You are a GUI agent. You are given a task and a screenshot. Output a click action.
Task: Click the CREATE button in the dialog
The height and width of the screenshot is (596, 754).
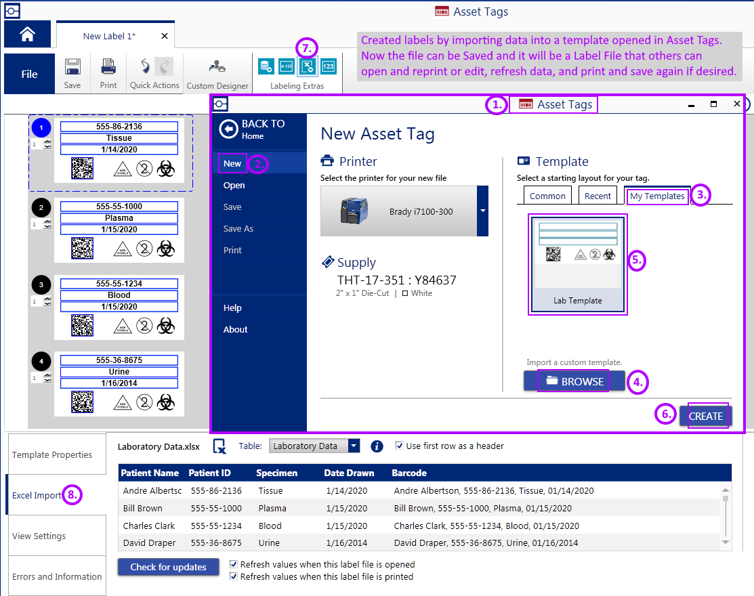(x=707, y=416)
